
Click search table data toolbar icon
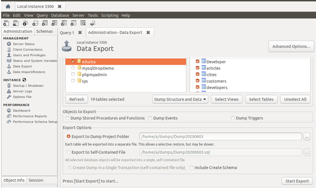point(83,23)
